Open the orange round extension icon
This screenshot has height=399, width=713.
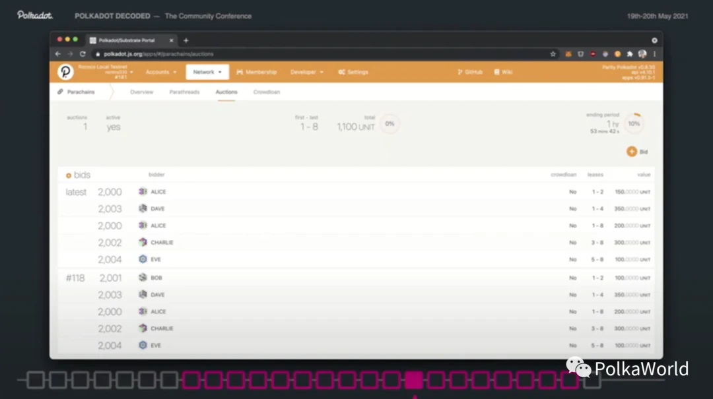(617, 54)
